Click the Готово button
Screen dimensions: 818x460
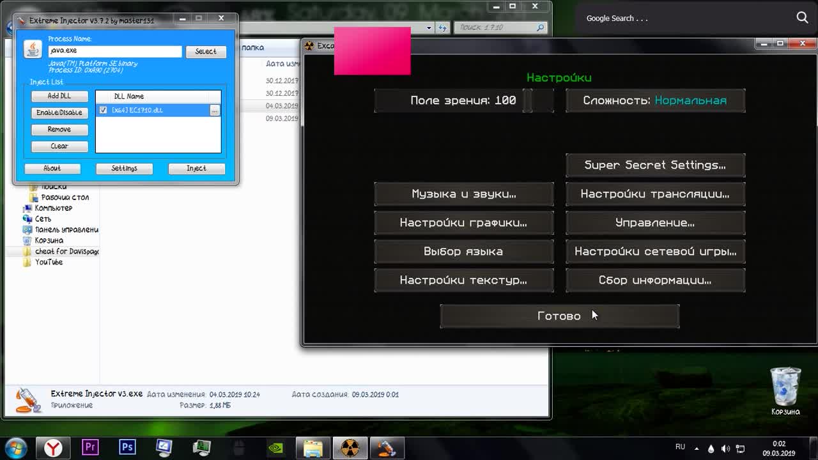(x=559, y=316)
